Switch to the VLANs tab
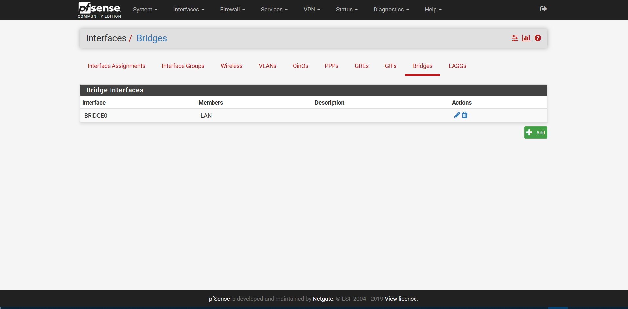628x309 pixels. click(268, 66)
